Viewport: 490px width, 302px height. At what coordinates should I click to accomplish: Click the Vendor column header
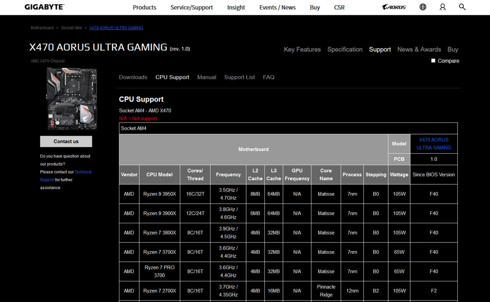point(129,175)
